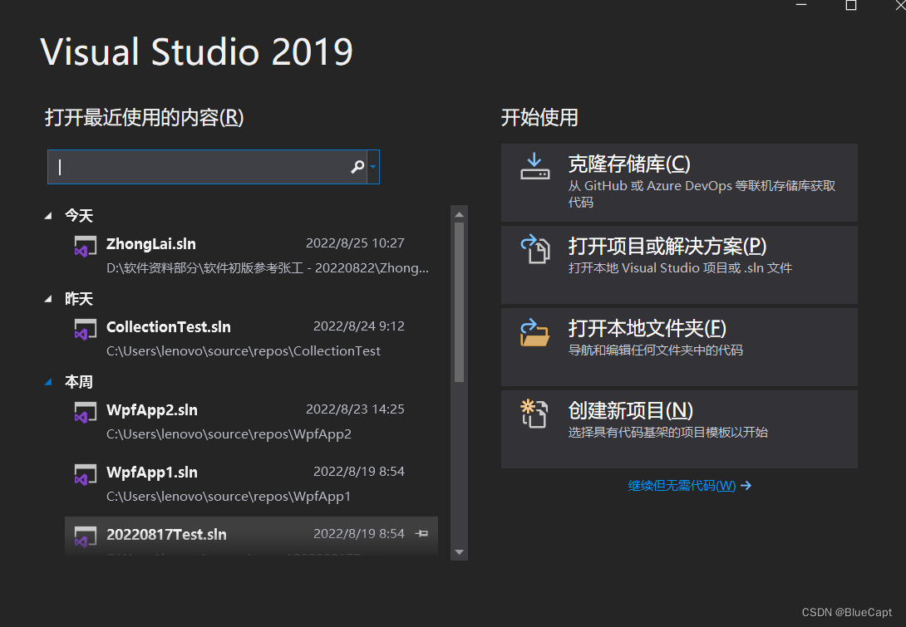906x627 pixels.
Task: Open recent solution CollectionTest.sln
Action: point(251,338)
